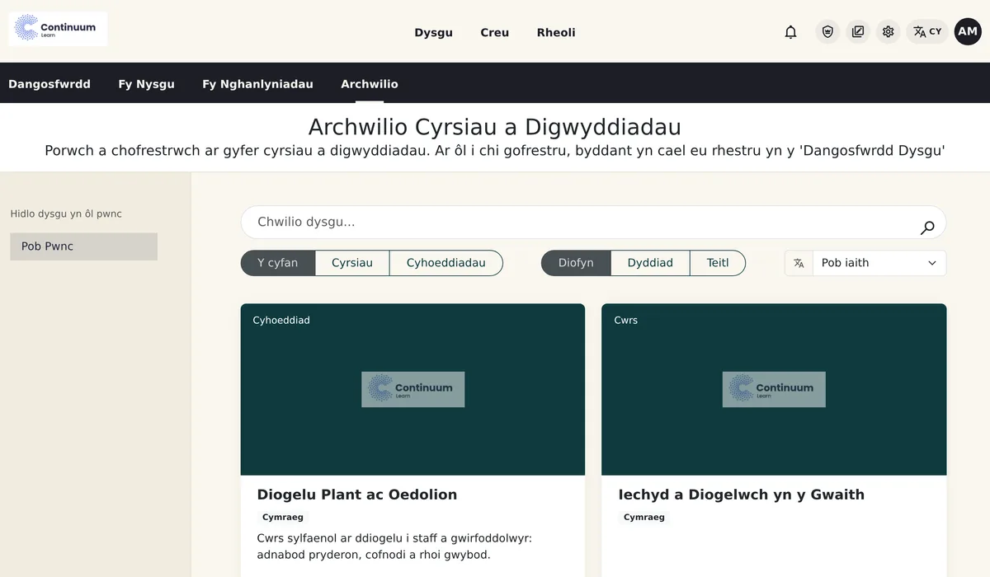
Task: Select the Cyrsiau filter
Action: [x=352, y=263]
